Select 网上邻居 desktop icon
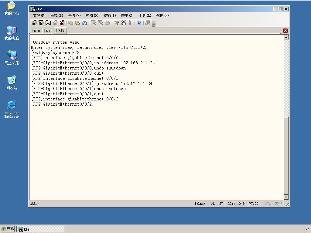This screenshot has height=233, width=311. click(x=12, y=58)
